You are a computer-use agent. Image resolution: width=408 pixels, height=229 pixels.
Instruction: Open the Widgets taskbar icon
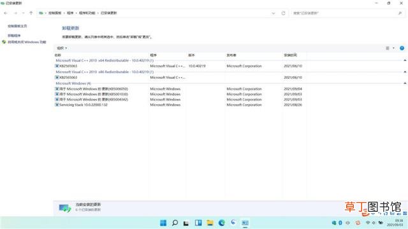pos(198,223)
